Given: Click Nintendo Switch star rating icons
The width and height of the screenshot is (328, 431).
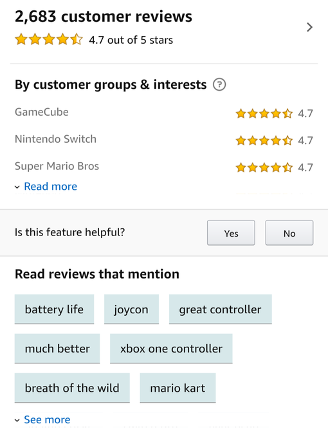Looking at the screenshot, I should (x=264, y=140).
